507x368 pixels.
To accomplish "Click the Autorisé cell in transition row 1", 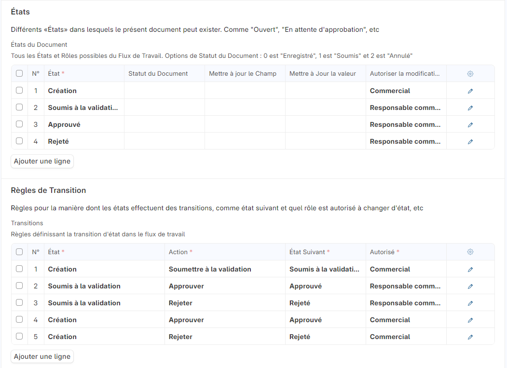I will click(406, 269).
